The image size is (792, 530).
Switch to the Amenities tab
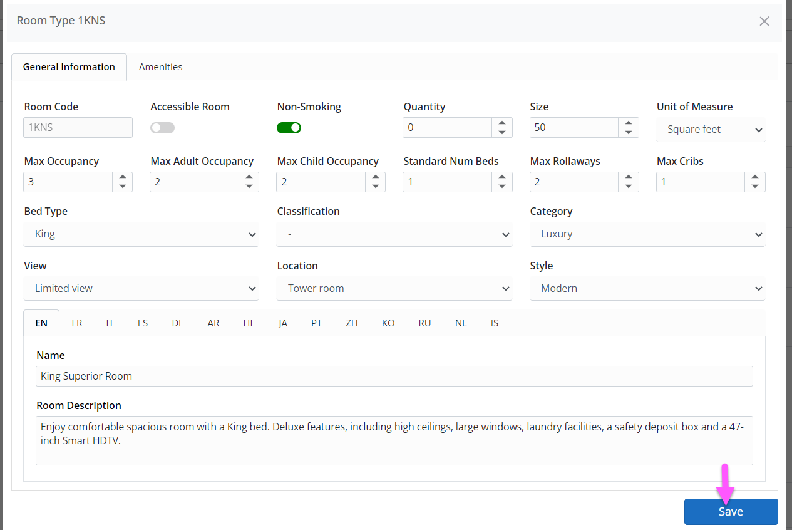160,66
